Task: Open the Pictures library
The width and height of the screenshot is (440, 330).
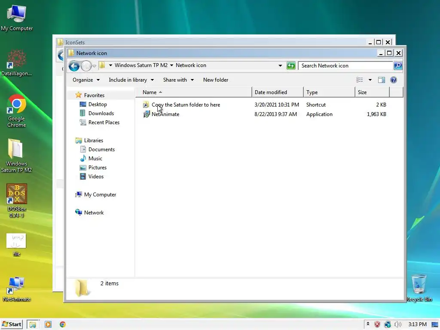Action: click(x=98, y=168)
